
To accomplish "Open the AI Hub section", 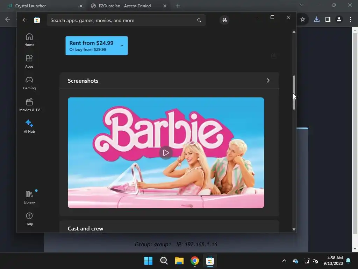I will click(x=29, y=126).
